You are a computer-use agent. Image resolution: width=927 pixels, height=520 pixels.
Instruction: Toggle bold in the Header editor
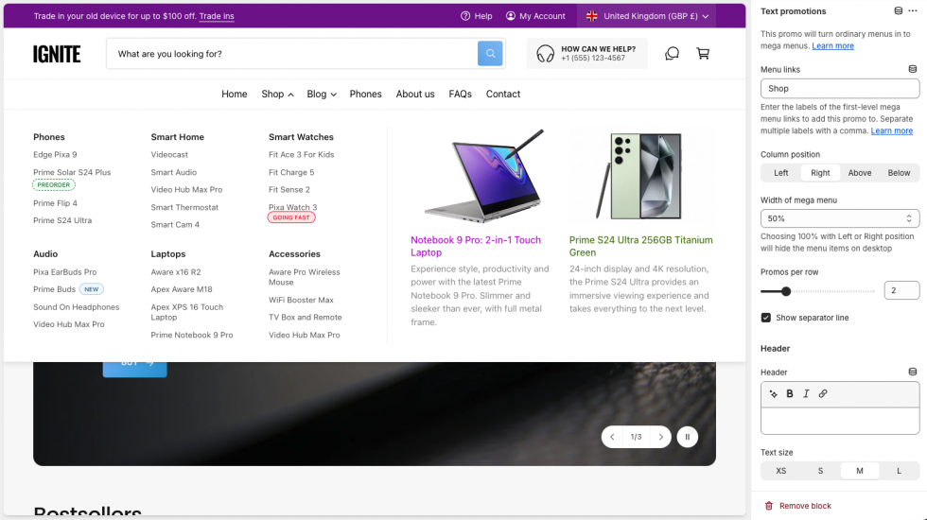coord(790,394)
